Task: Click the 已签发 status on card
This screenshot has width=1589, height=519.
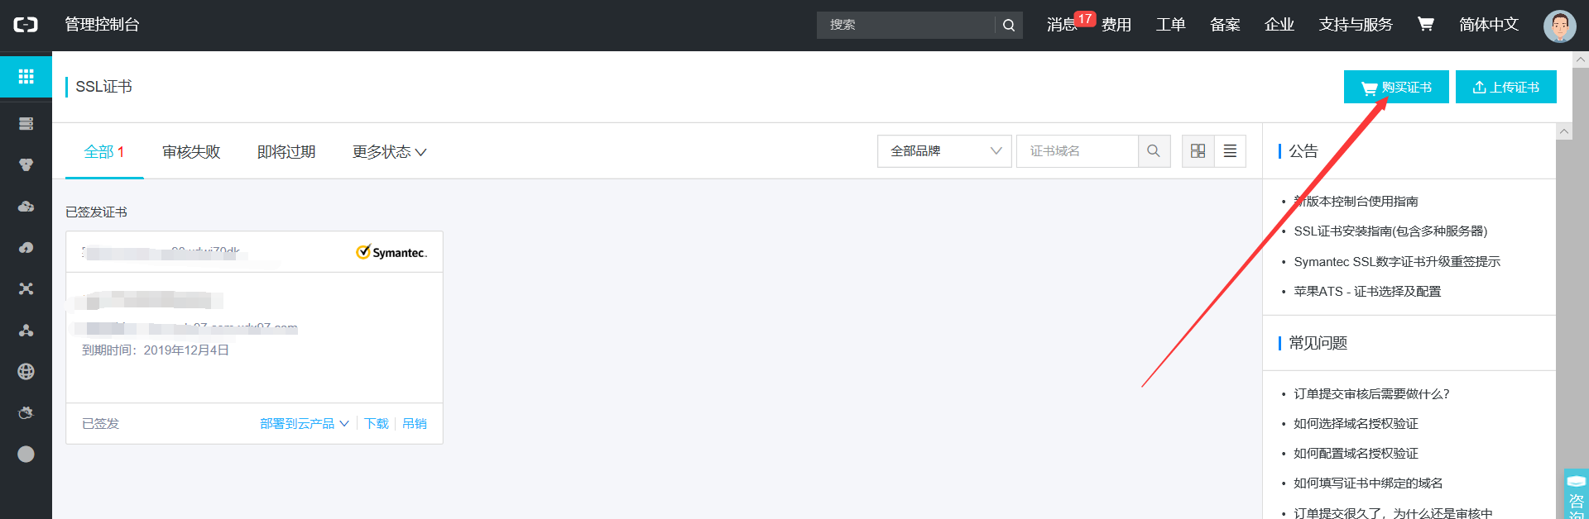Action: [x=100, y=424]
